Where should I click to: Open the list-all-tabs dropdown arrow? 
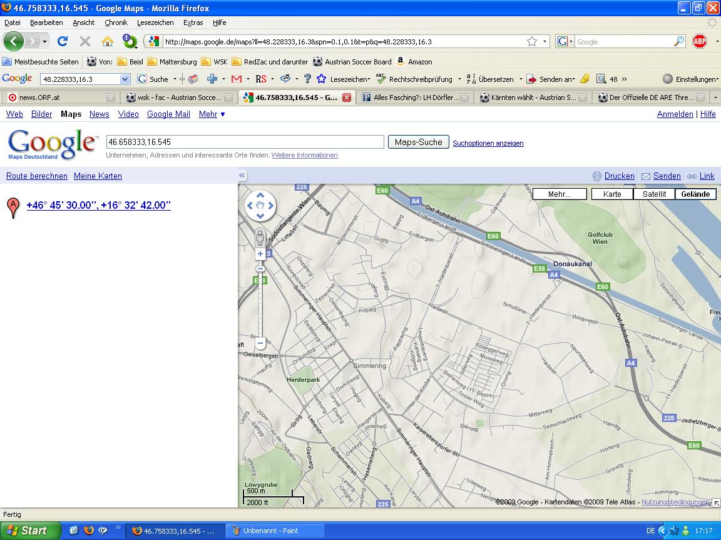point(715,97)
